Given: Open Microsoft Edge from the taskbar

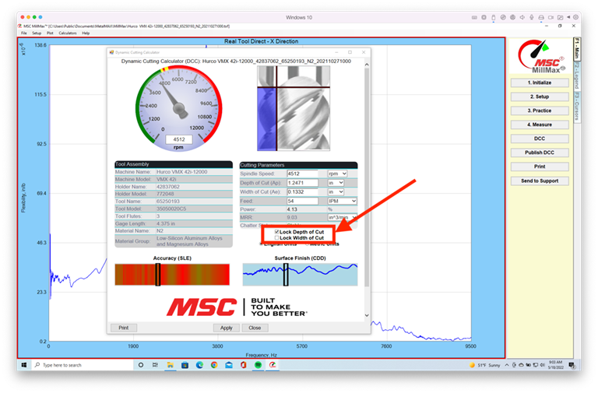Looking at the screenshot, I should (199, 365).
